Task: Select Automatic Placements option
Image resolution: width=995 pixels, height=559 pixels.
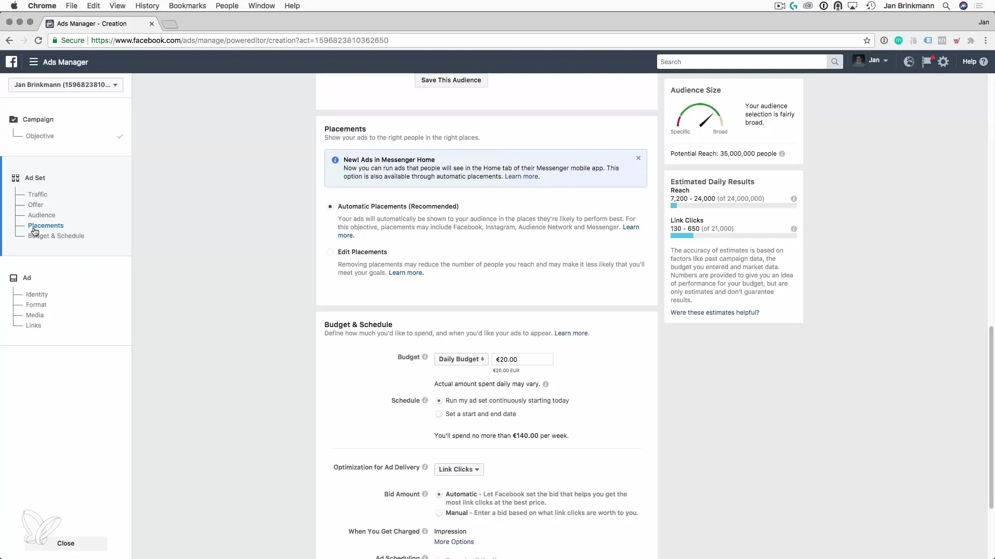Action: coord(330,206)
